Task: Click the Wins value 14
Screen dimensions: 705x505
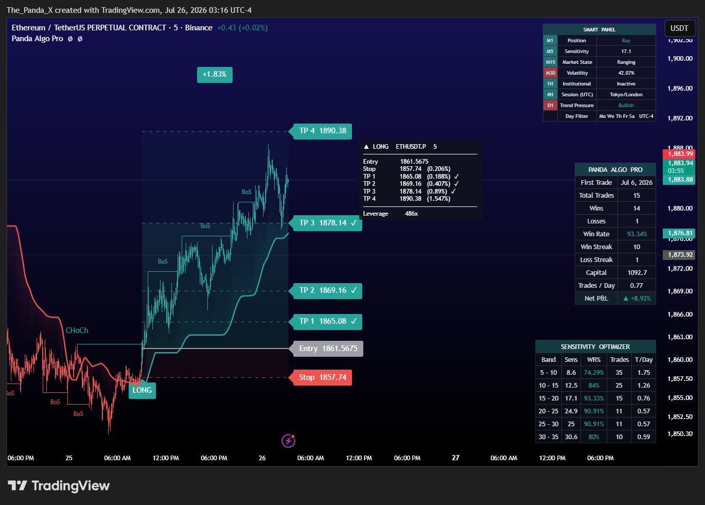Action: 637,208
